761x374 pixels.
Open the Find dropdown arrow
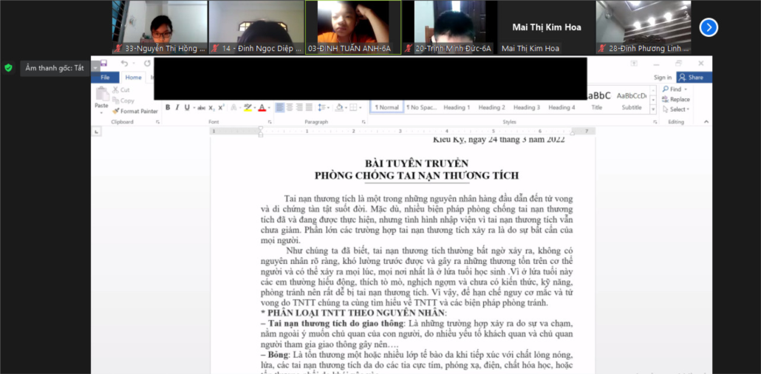(x=687, y=89)
